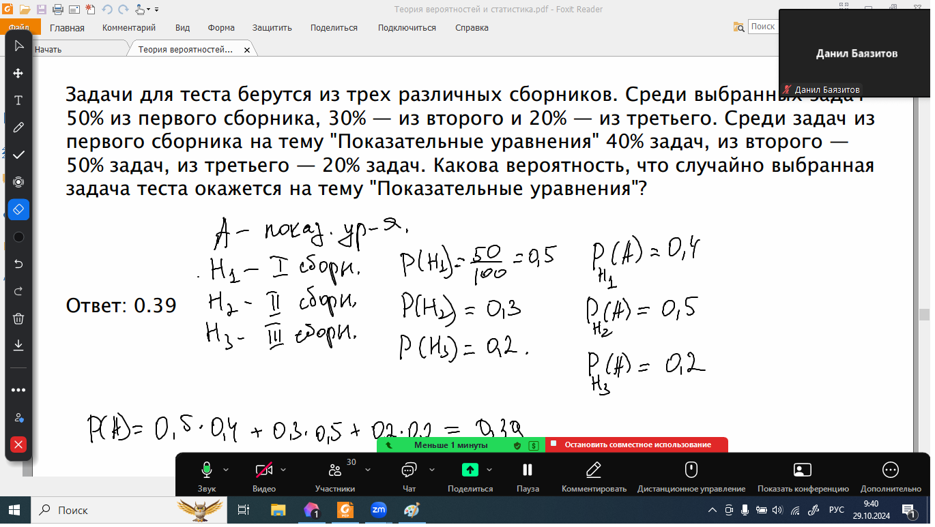This screenshot has width=935, height=527.
Task: Select the checkmark stamp tool
Action: click(18, 155)
